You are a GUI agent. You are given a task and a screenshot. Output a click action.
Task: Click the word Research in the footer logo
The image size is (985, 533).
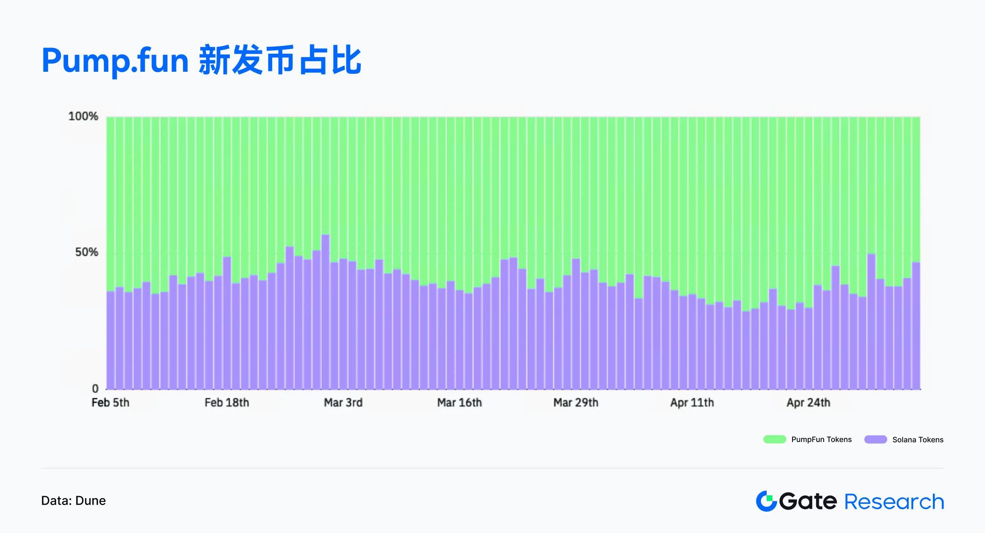pos(894,502)
